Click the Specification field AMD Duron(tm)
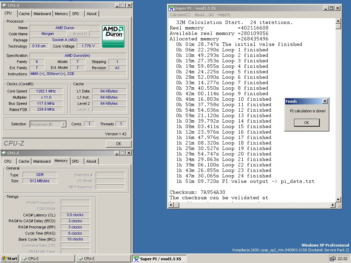This screenshot has width=351, height=263. pos(78,55)
